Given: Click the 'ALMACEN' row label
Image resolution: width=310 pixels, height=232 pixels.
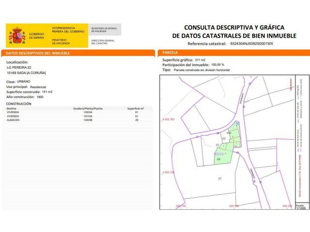Looking at the screenshot, I should tap(13, 120).
